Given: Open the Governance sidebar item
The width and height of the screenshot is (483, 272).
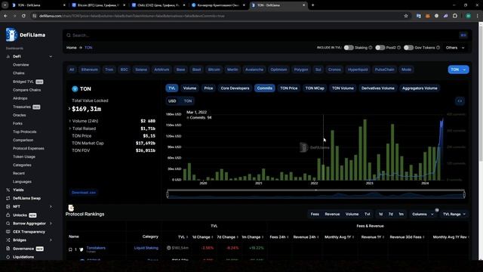Looking at the screenshot, I should [x=25, y=249].
